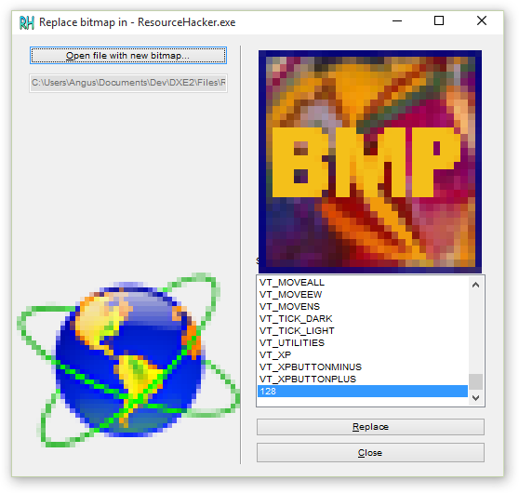Click the Close button

[x=370, y=453]
